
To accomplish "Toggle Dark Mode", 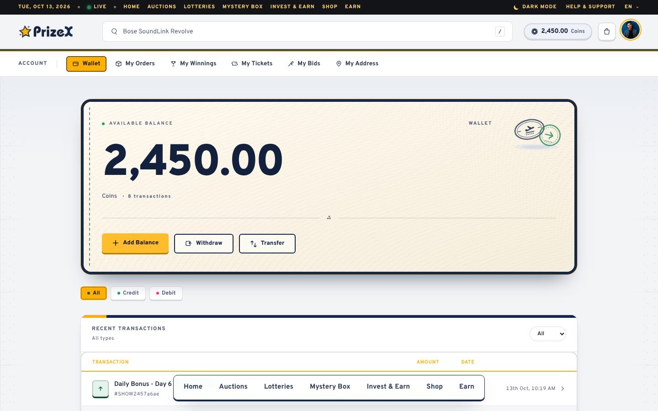I will (x=535, y=7).
